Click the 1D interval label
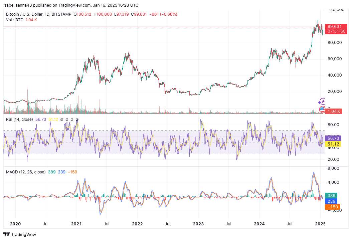Image resolution: width=352 pixels, height=240 pixels. pyautogui.click(x=47, y=14)
